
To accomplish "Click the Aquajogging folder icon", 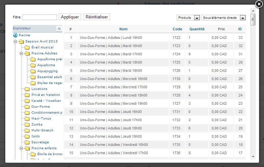I will pyautogui.click(x=33, y=71).
